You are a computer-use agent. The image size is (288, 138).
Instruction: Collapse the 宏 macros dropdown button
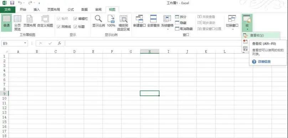click(x=247, y=23)
